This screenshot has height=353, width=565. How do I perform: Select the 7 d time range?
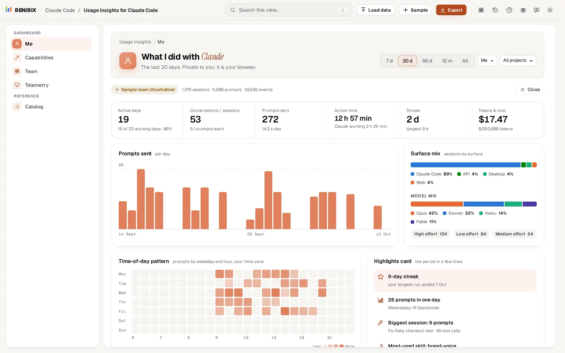pyautogui.click(x=389, y=61)
